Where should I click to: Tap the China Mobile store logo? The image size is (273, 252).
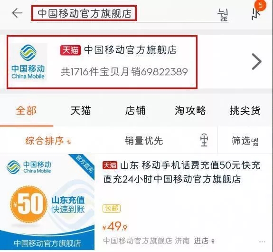pos(28,61)
